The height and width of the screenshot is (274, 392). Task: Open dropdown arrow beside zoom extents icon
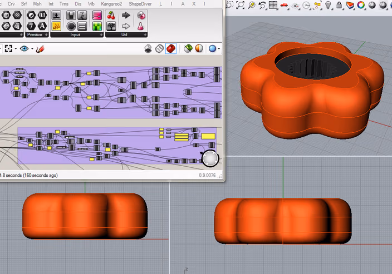click(16, 49)
